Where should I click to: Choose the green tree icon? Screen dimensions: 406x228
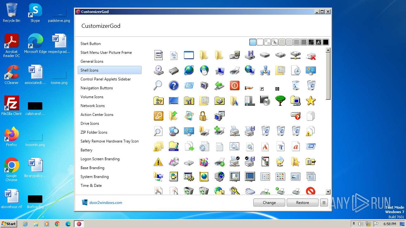pyautogui.click(x=280, y=101)
